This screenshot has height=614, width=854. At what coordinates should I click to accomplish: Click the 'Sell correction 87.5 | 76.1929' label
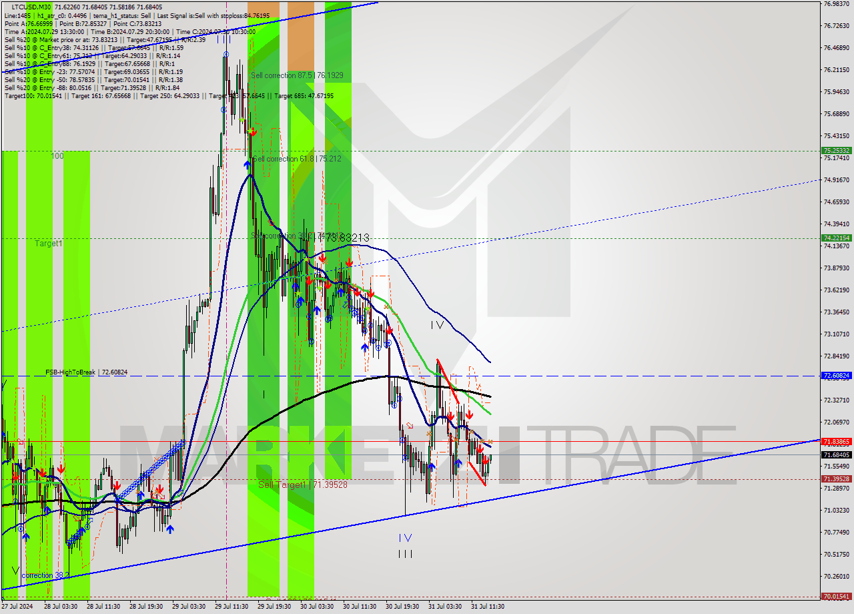click(x=297, y=75)
